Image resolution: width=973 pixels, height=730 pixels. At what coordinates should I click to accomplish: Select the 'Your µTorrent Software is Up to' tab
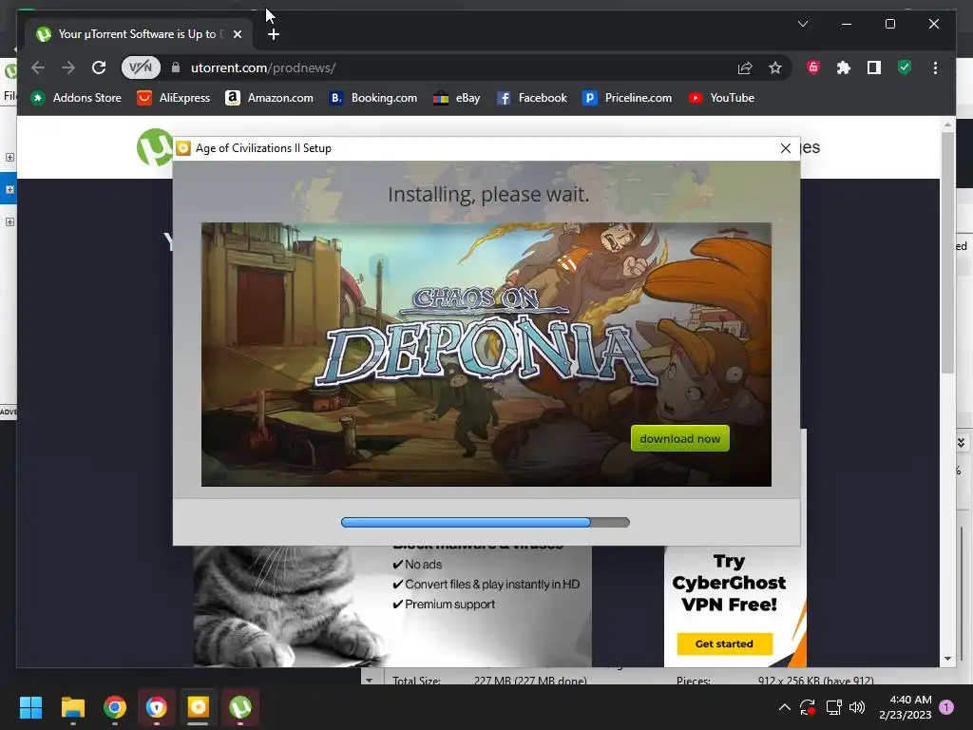coord(137,34)
